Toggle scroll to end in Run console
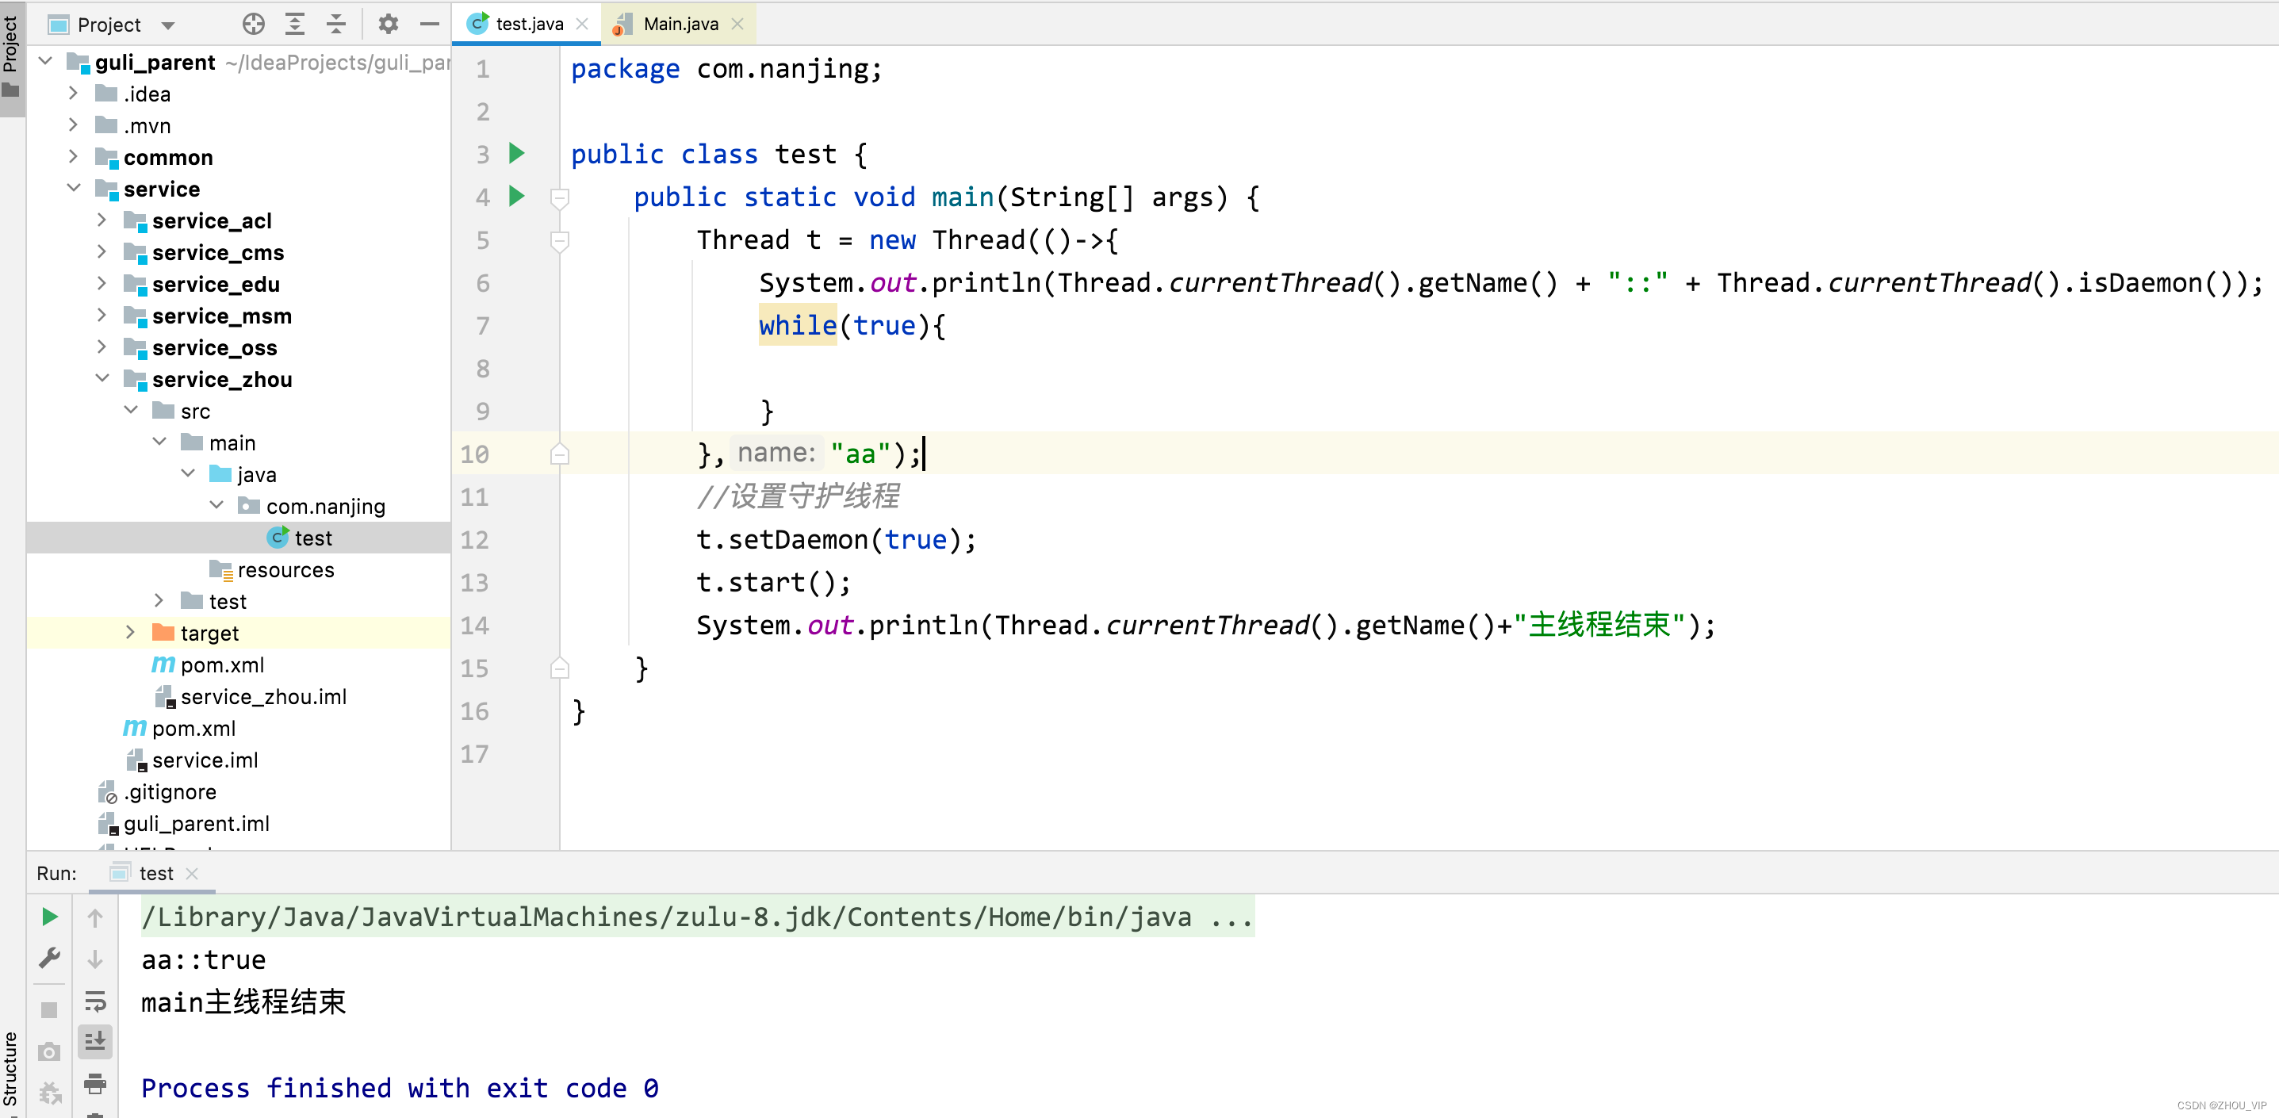Screen dimensions: 2279x1118 click(x=94, y=1042)
